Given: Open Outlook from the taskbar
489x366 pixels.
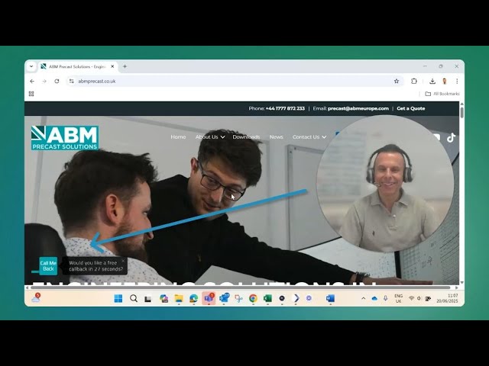Looking at the screenshot, I should (224, 298).
